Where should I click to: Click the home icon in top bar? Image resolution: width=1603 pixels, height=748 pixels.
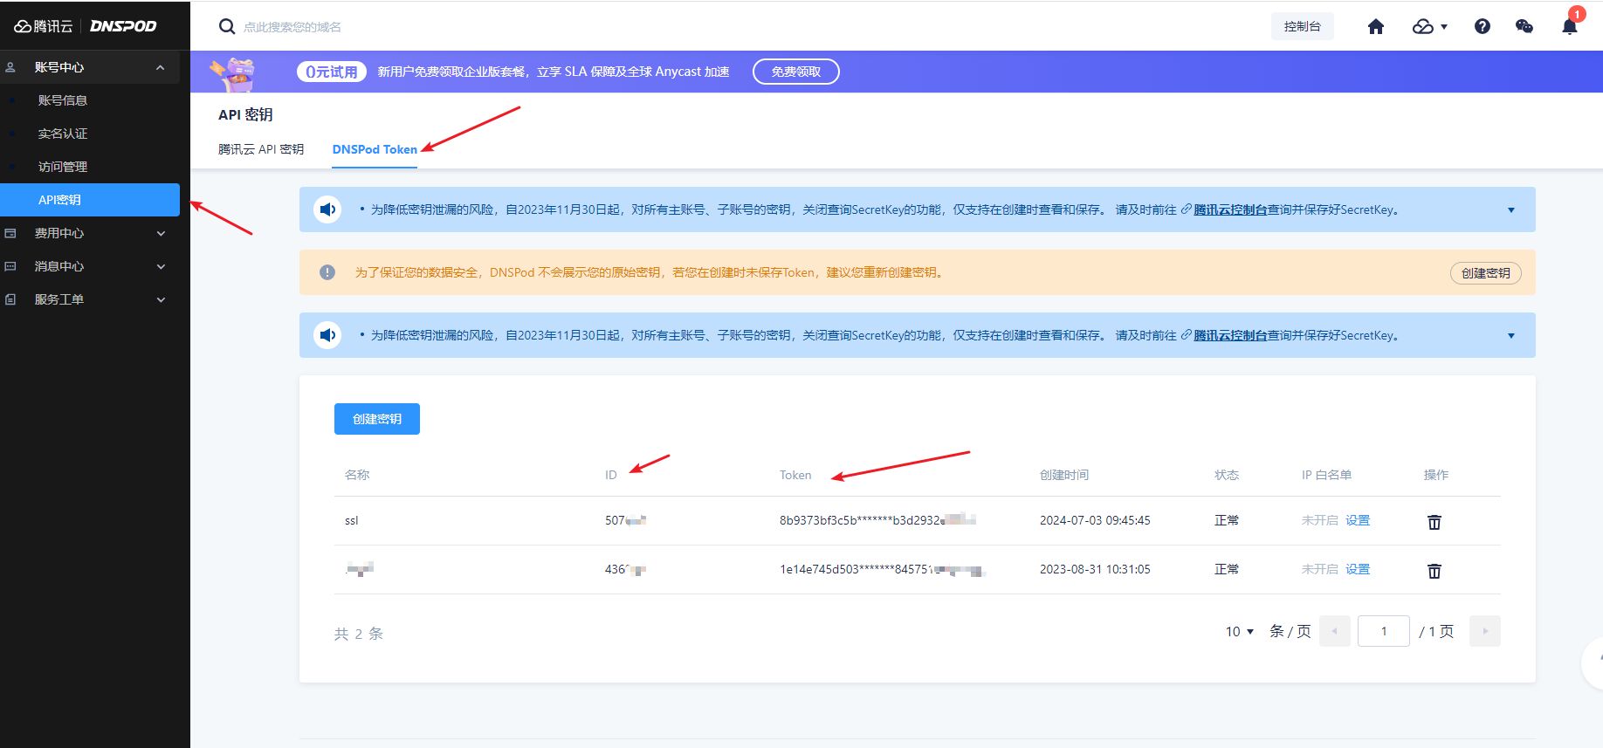tap(1376, 27)
